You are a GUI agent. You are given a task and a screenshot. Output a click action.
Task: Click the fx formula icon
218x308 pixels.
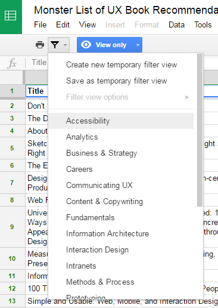pyautogui.click(x=12, y=63)
